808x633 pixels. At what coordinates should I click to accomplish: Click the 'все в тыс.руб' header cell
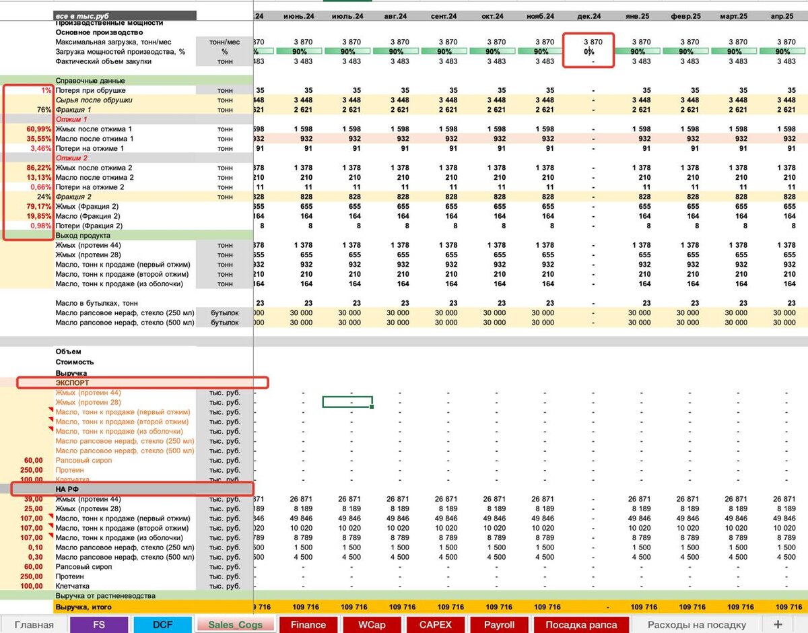125,15
